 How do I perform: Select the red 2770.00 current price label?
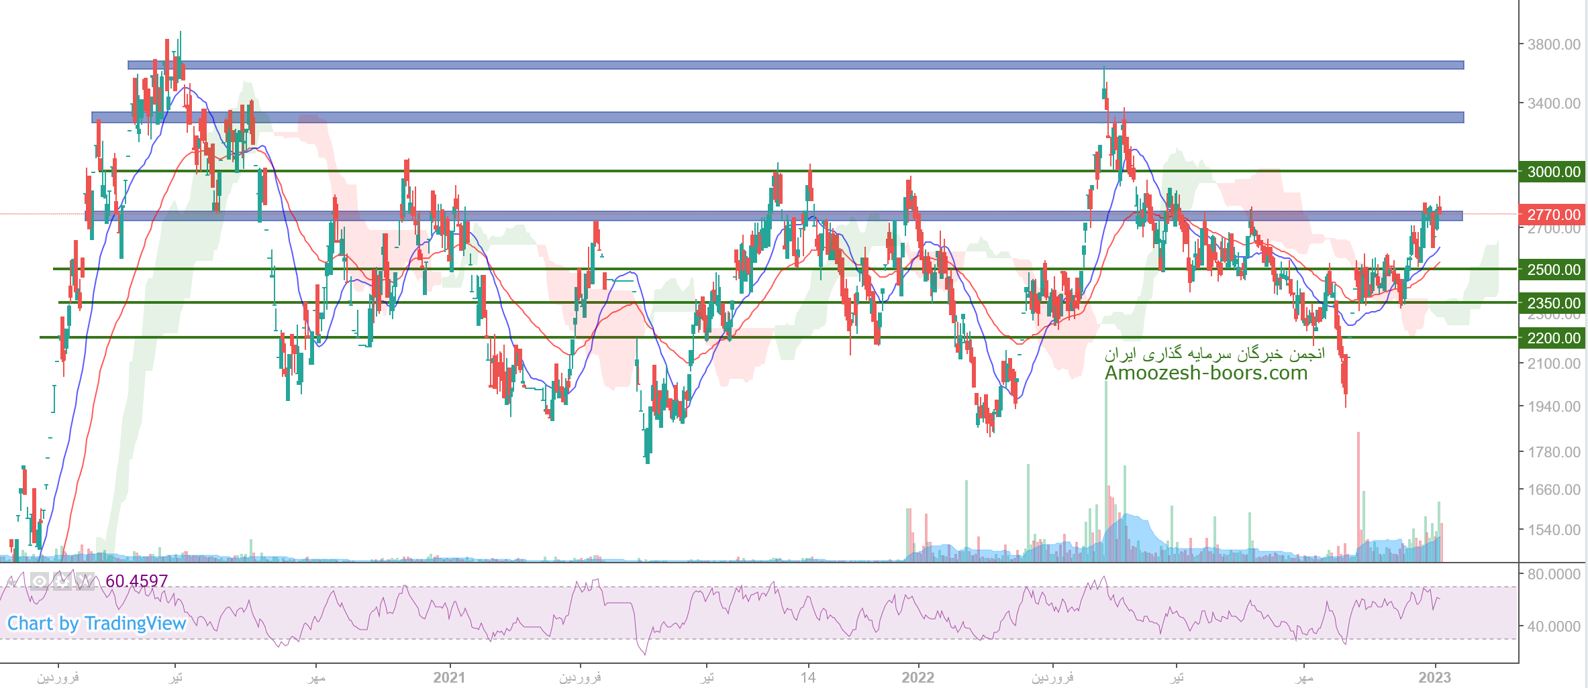coord(1552,215)
